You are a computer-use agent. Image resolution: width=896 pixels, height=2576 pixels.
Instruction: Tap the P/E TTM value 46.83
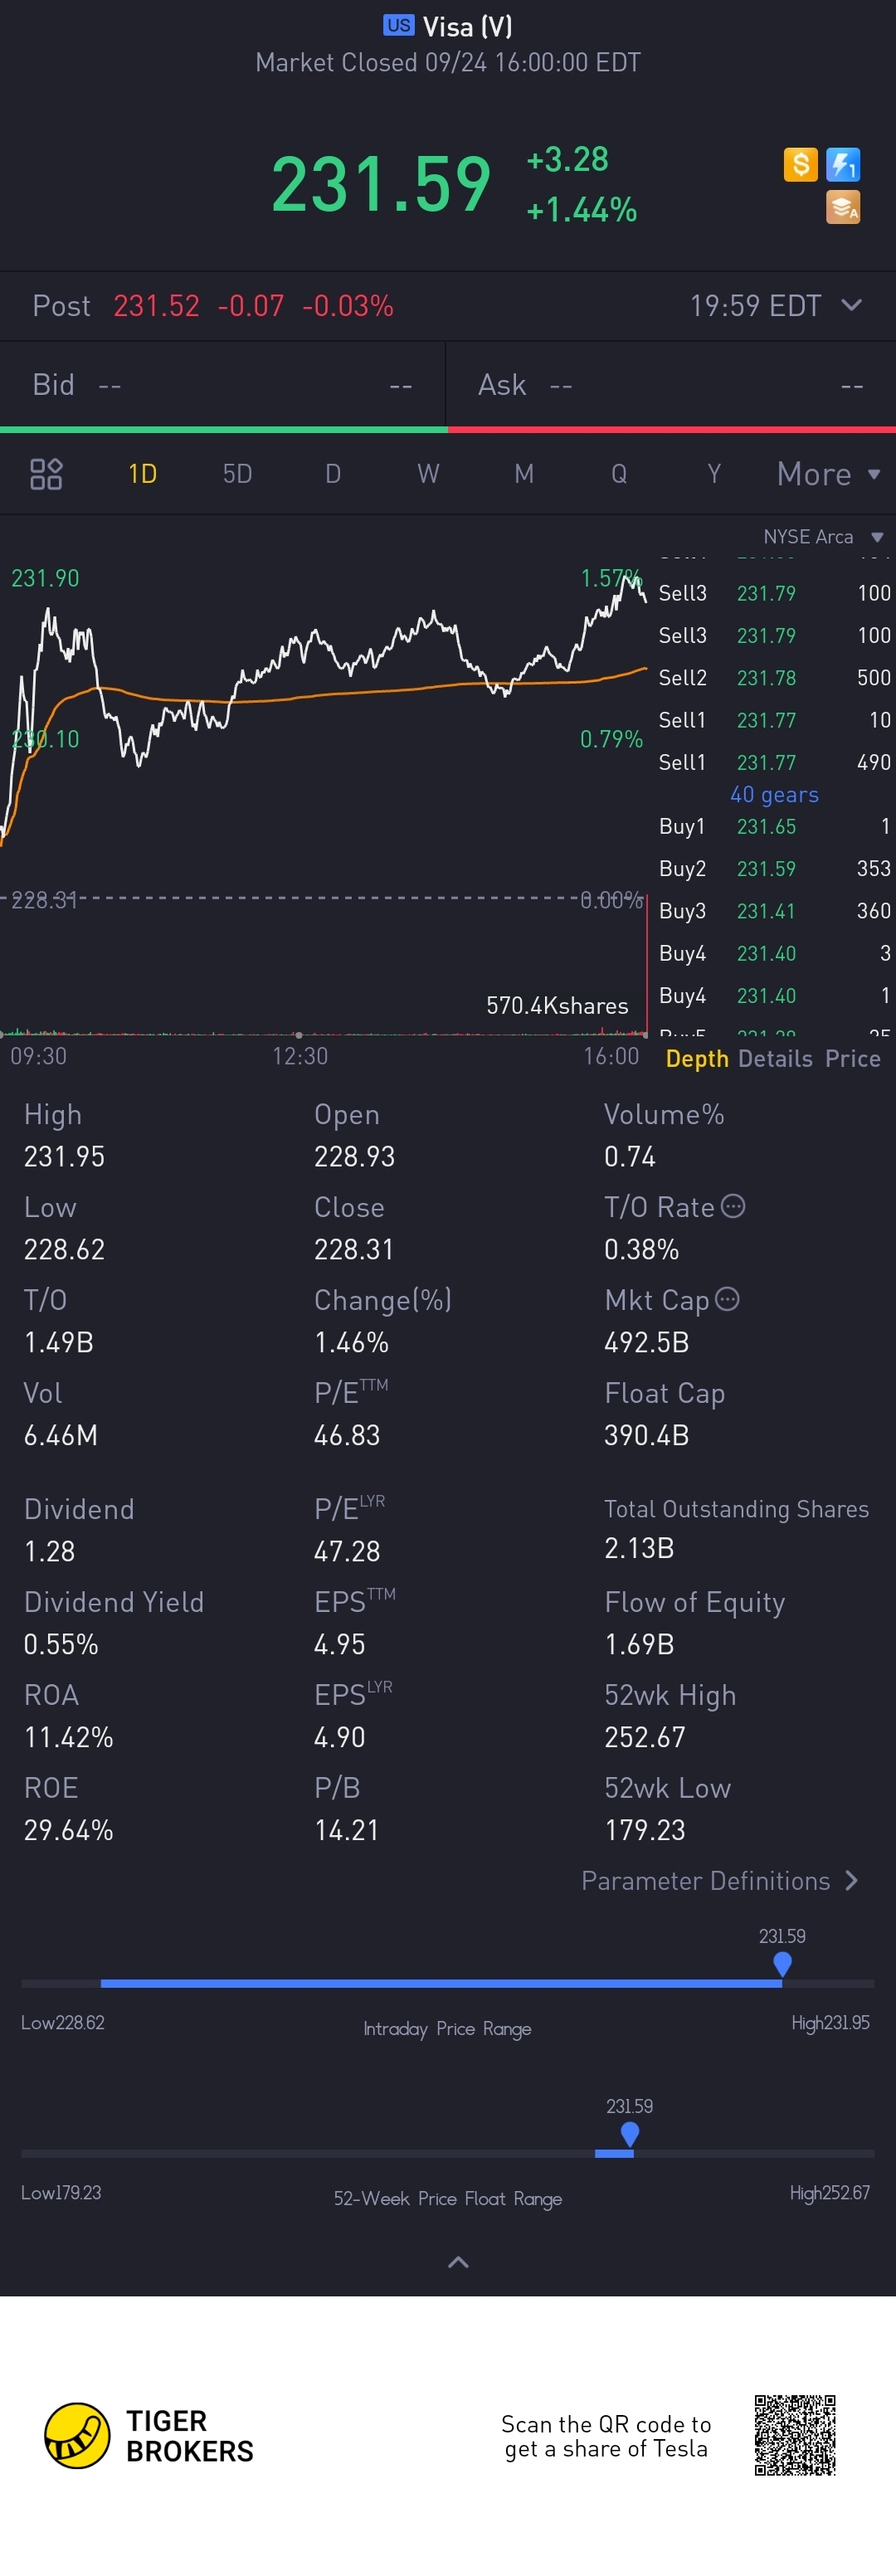tap(347, 1435)
